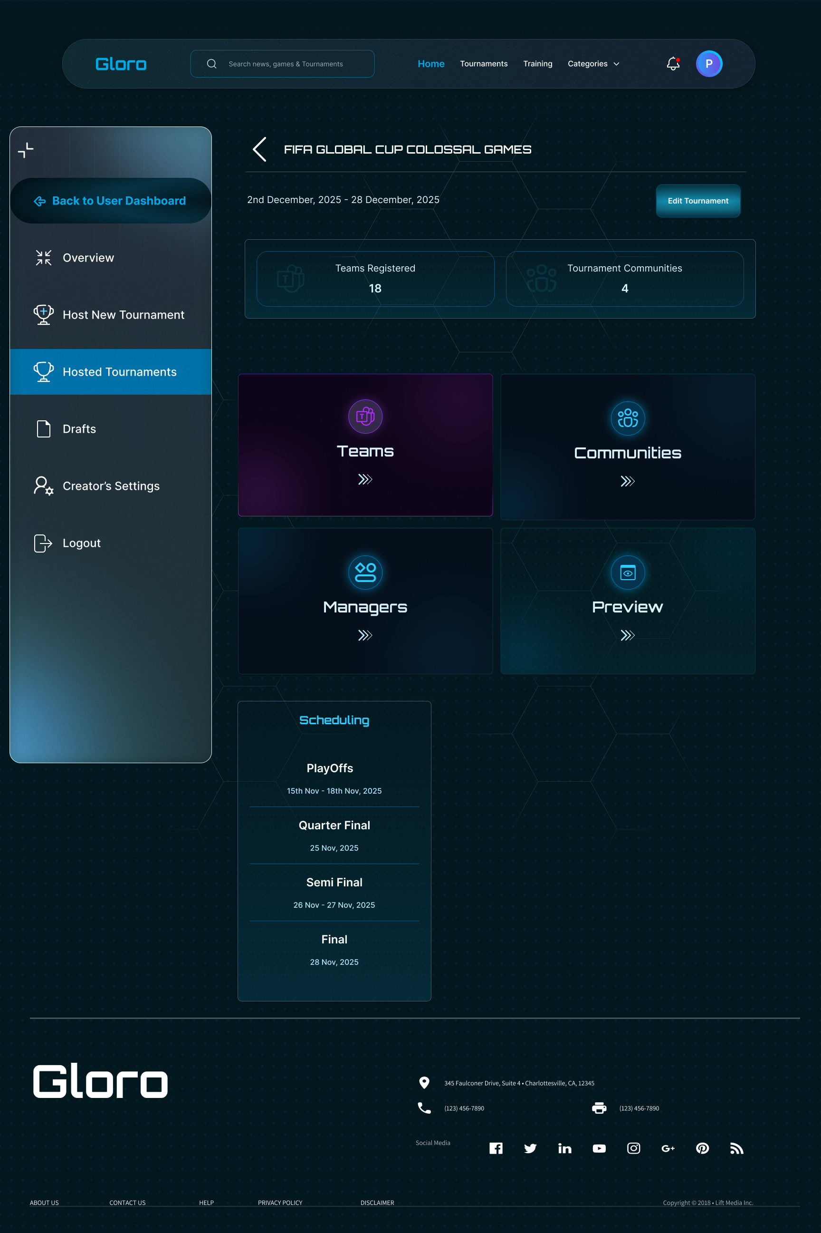Open the Twitter social link
821x1233 pixels.
pyautogui.click(x=530, y=1148)
